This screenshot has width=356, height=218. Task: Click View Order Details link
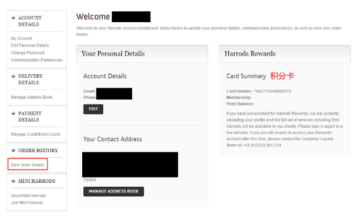(28, 165)
